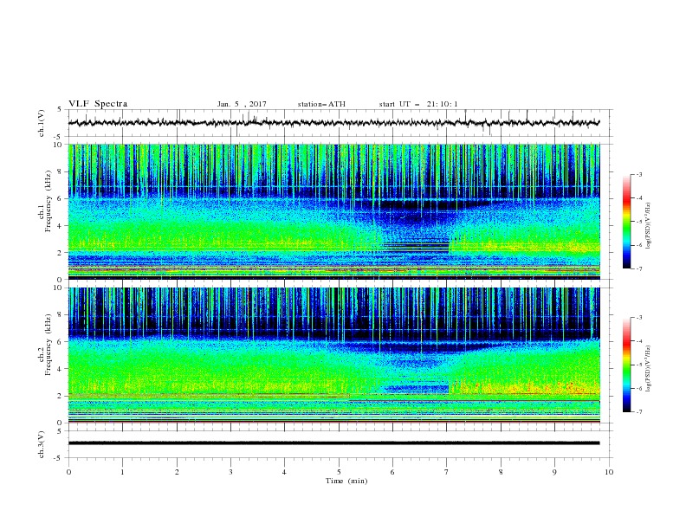
Task: Click the ch.1 spectrogram color scale bar
Action: coord(626,221)
